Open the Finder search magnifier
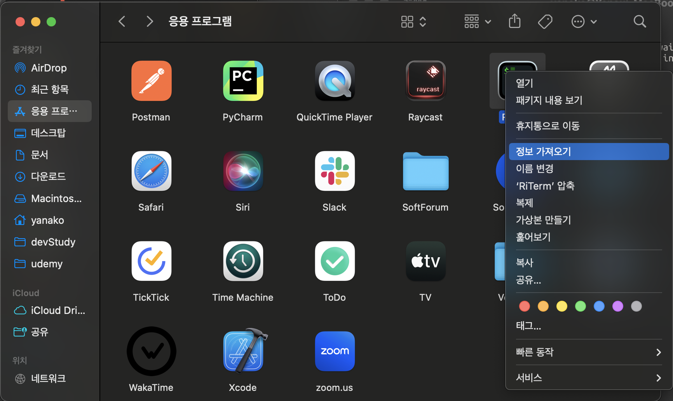The image size is (673, 401). pos(640,21)
